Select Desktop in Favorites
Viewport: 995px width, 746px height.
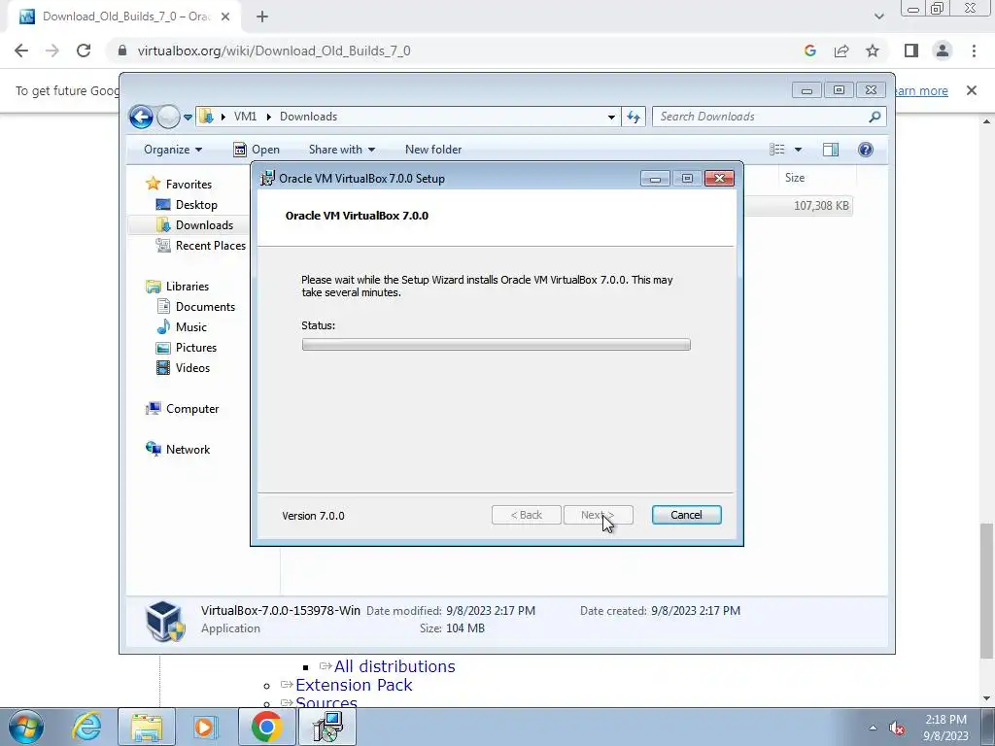pos(187,205)
